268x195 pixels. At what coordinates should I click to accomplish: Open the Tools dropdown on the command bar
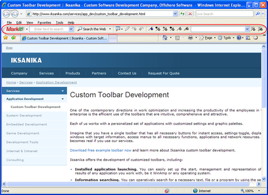pyautogui.click(x=226, y=38)
